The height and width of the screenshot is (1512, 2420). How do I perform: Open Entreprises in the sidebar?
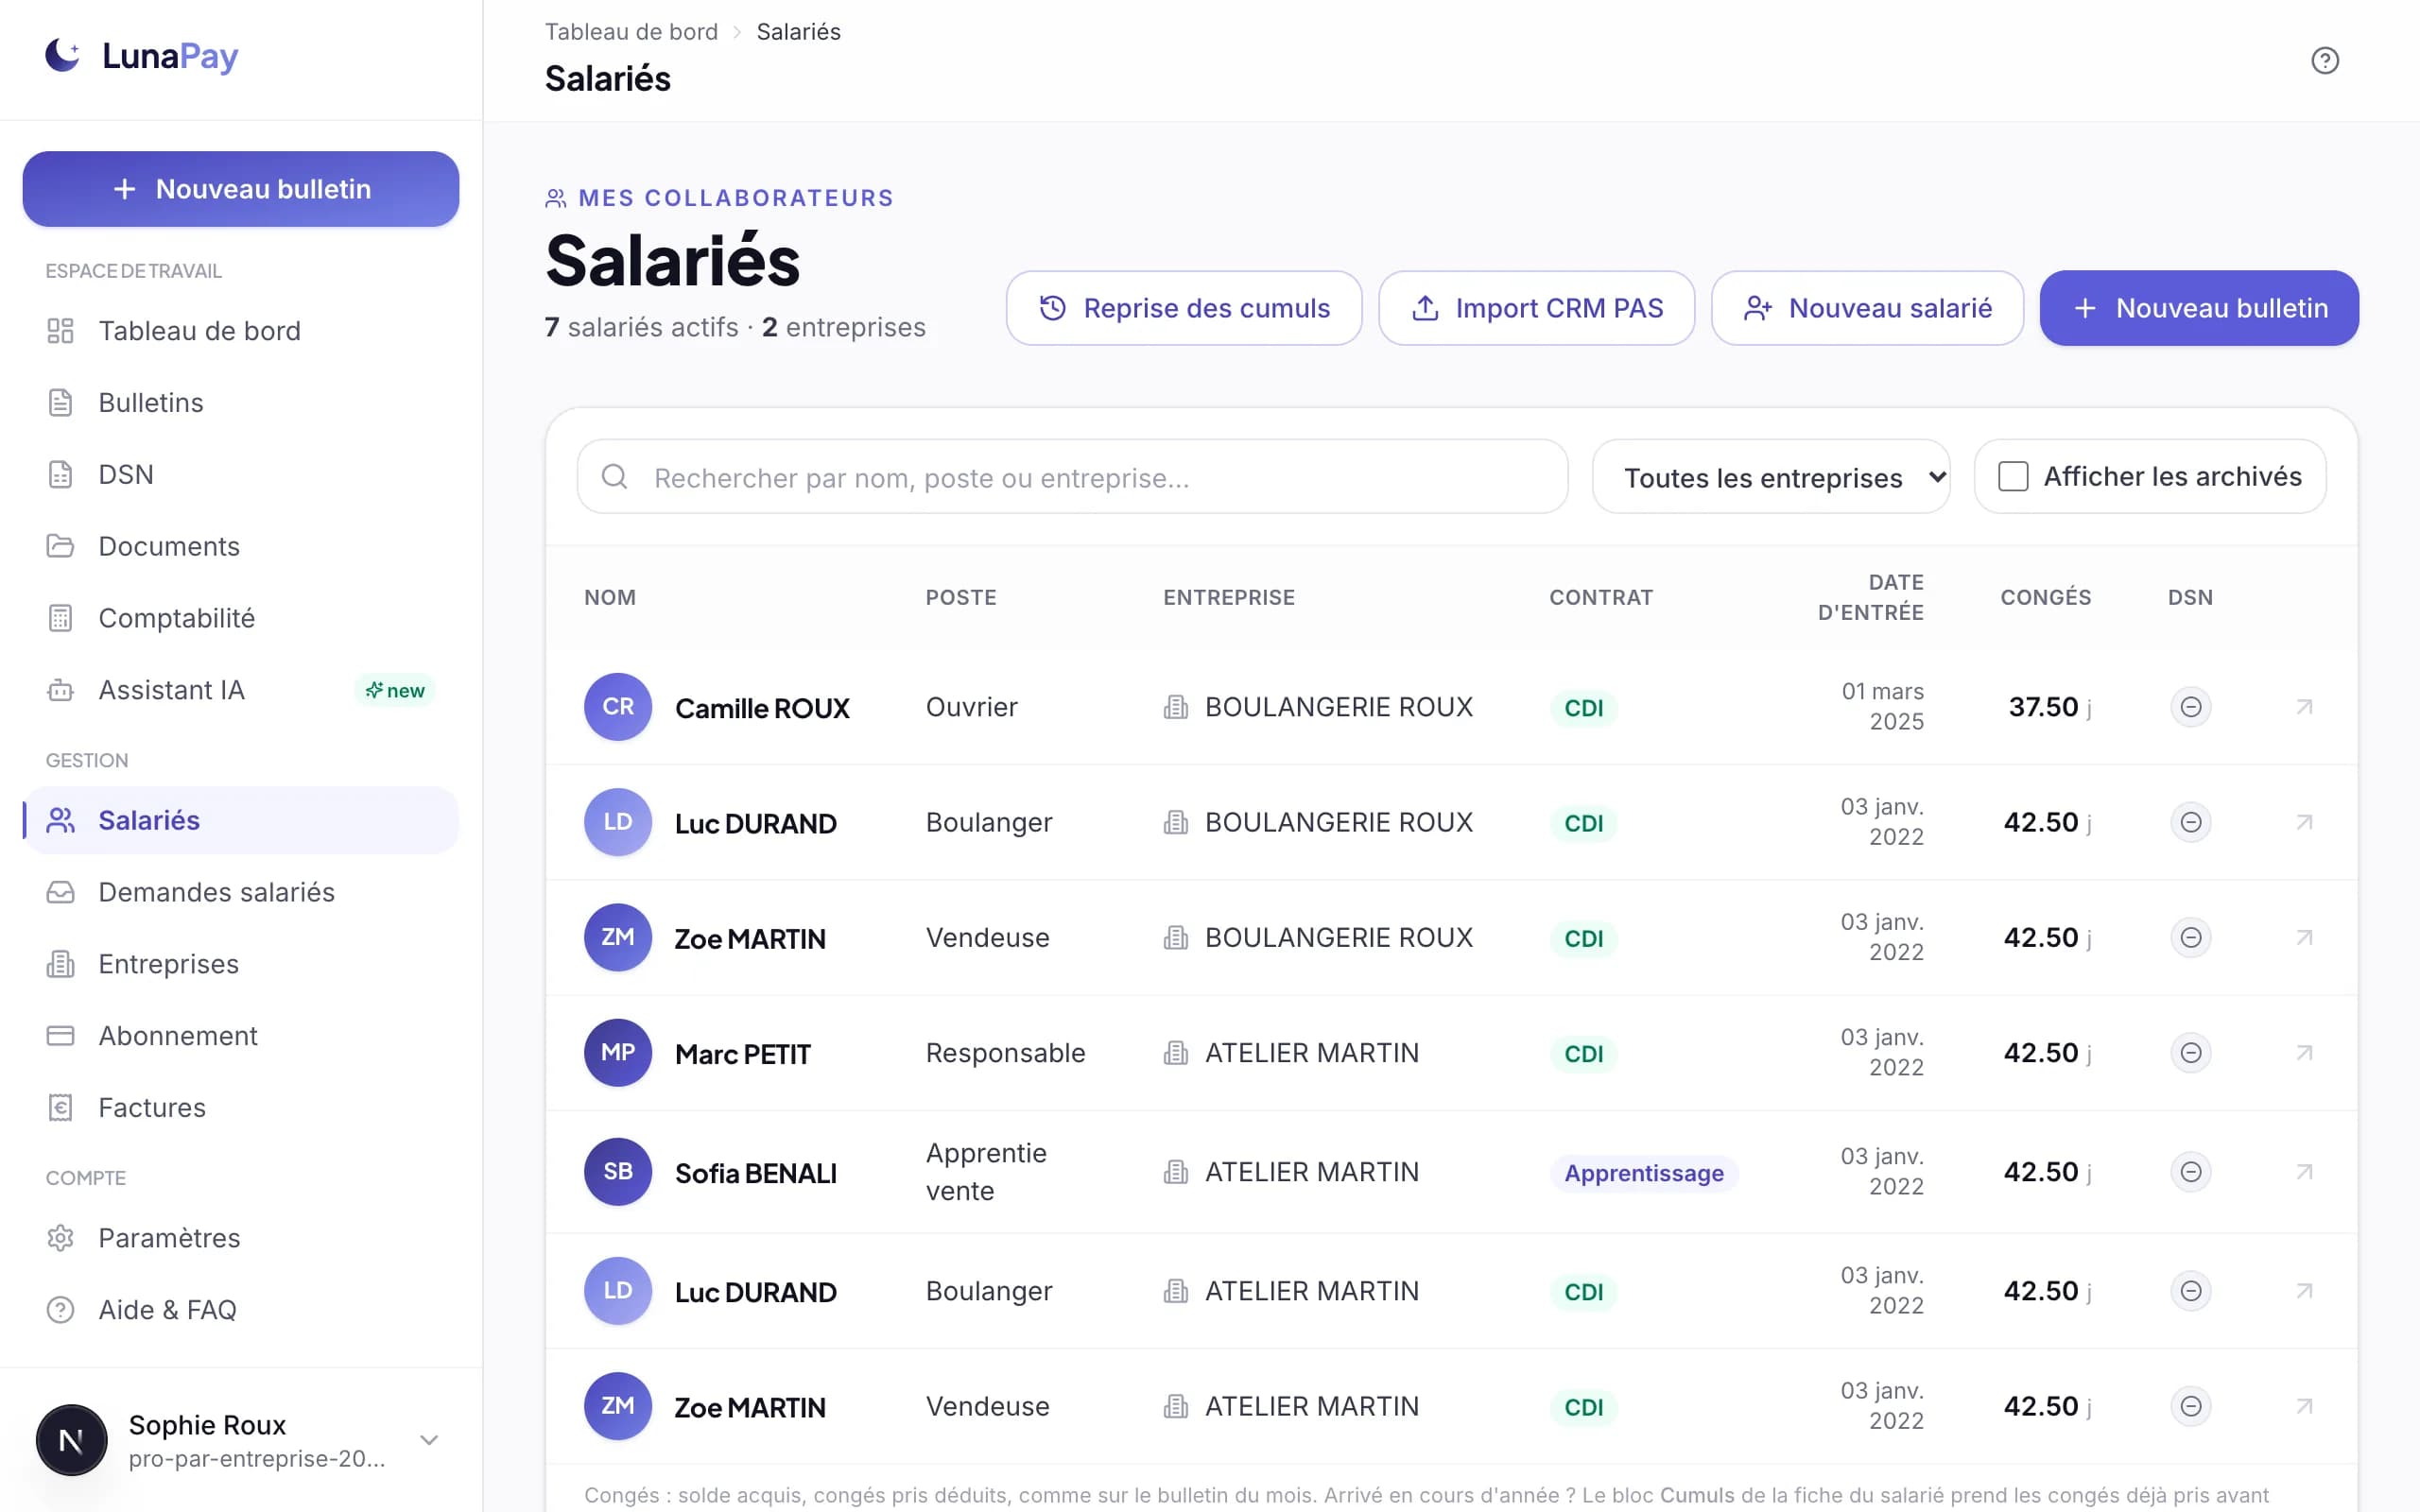pos(241,965)
